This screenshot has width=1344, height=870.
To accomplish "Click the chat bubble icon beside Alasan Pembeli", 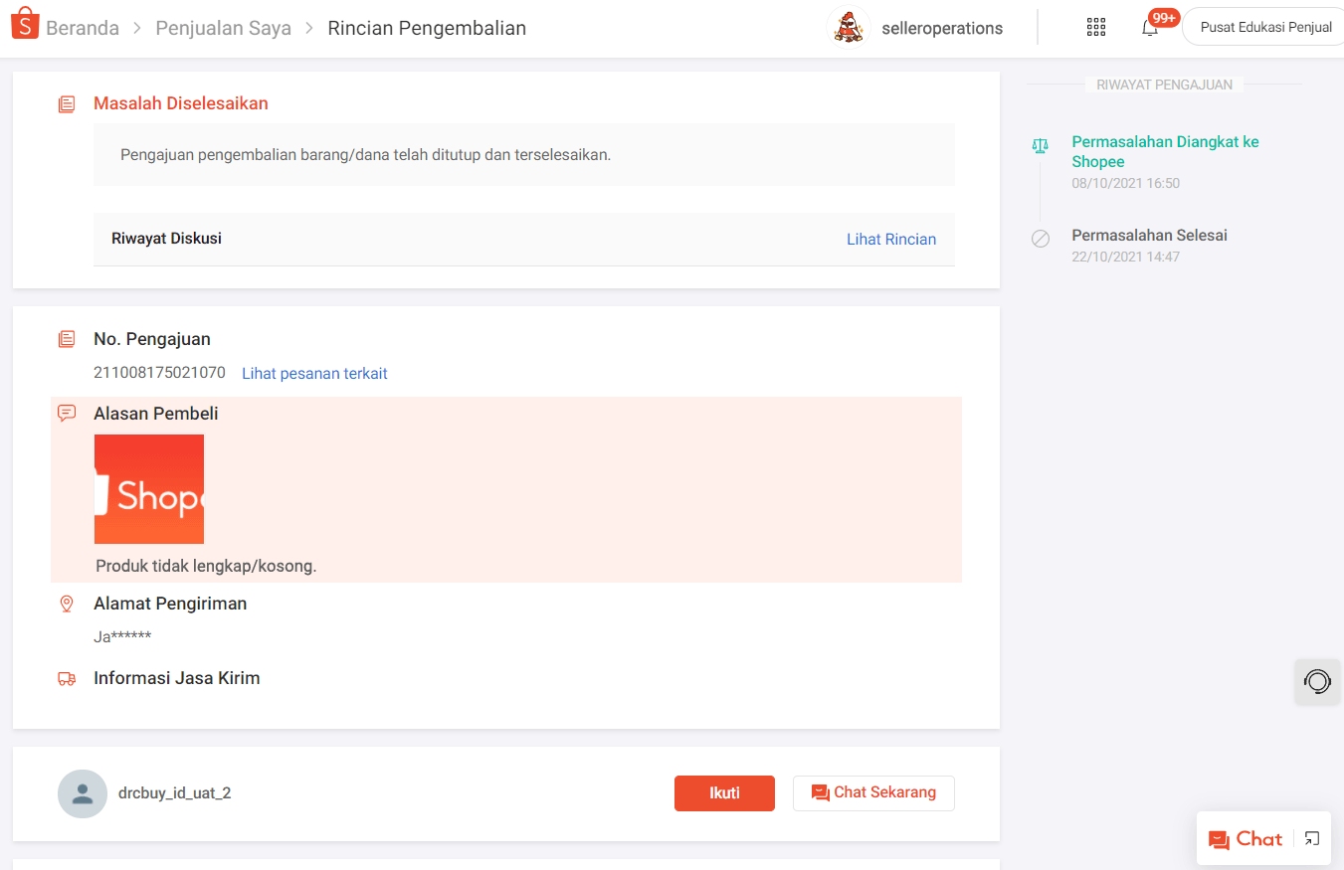I will [67, 414].
